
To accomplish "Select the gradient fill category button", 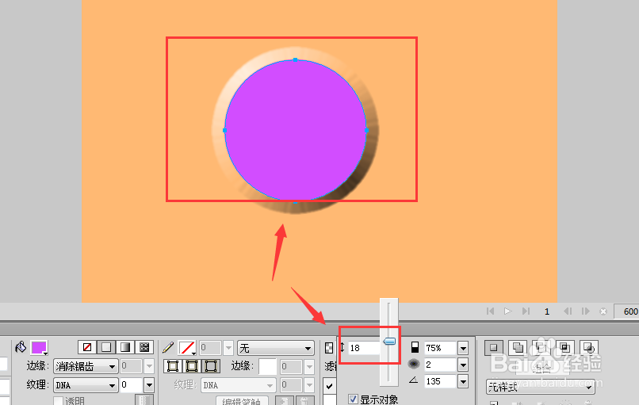I will point(125,346).
